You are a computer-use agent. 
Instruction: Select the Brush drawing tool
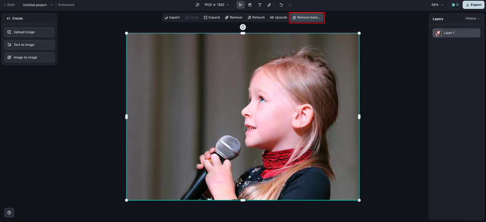tap(269, 5)
